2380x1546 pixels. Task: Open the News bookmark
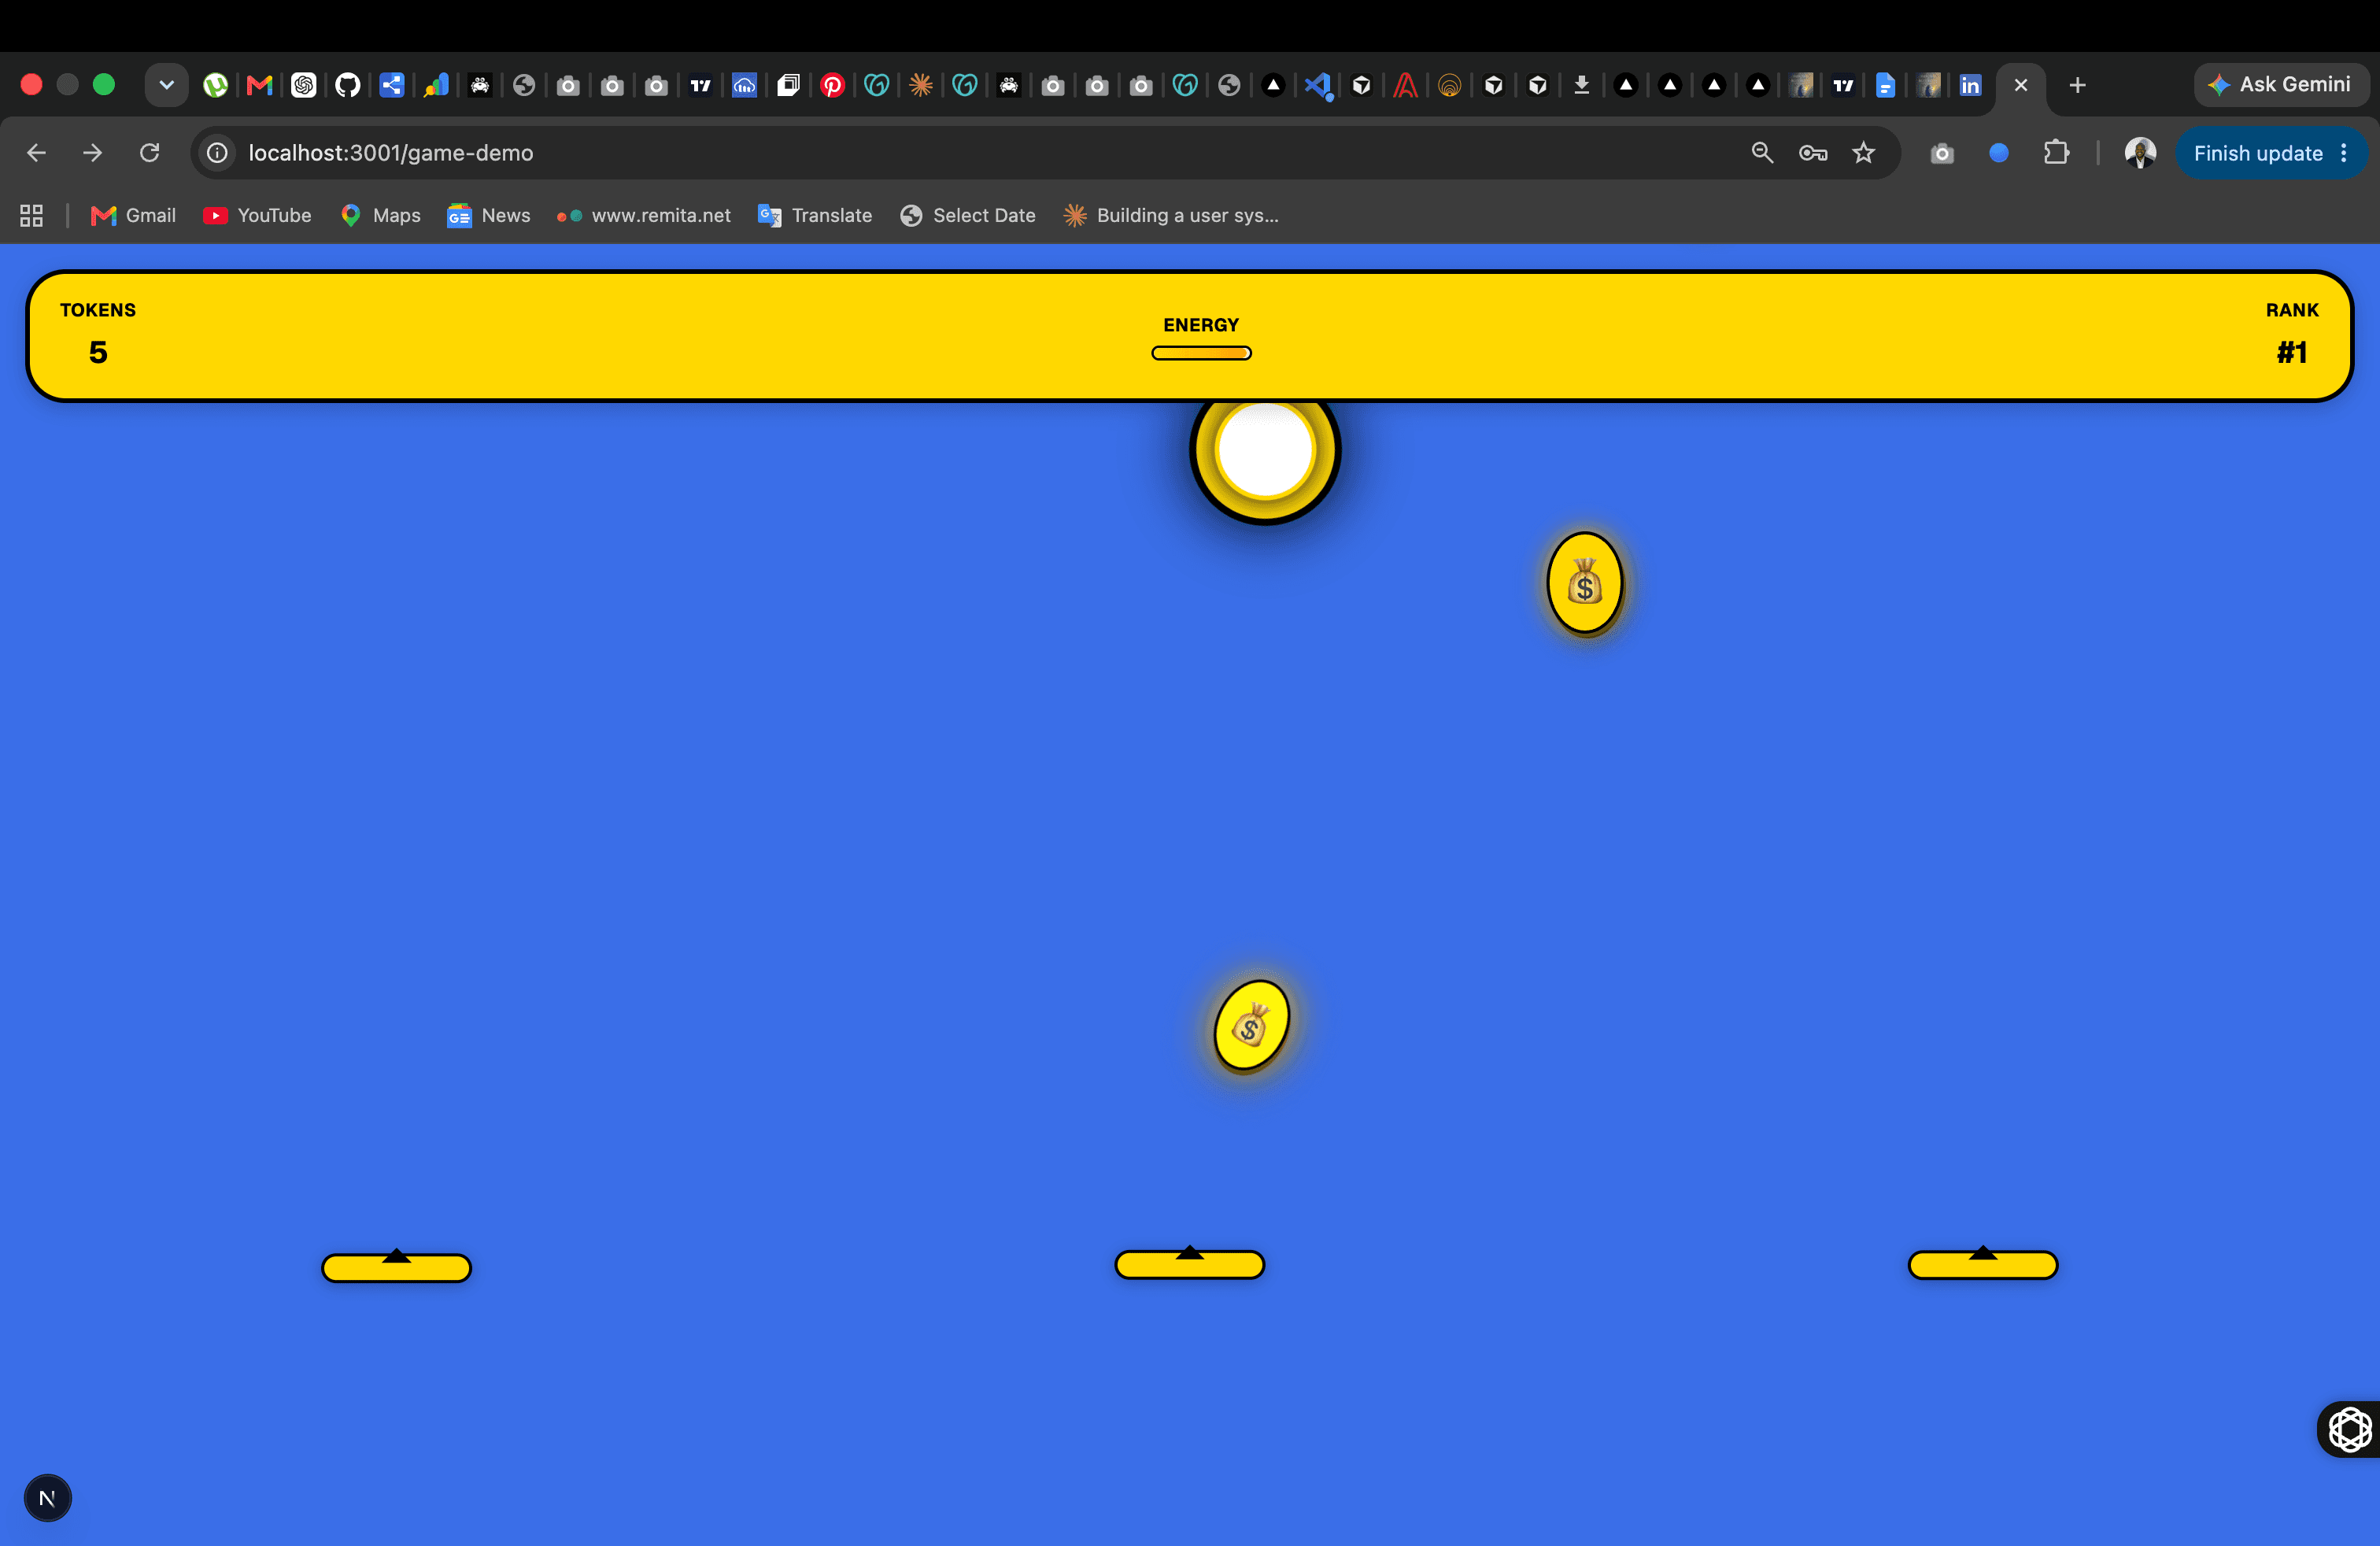click(489, 215)
